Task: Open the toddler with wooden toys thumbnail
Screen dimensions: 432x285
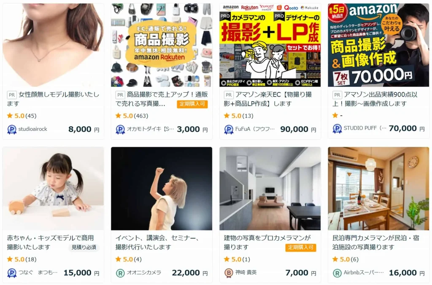Action: point(53,188)
